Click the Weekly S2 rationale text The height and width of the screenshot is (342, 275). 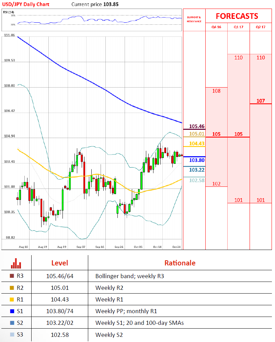pyautogui.click(x=109, y=335)
